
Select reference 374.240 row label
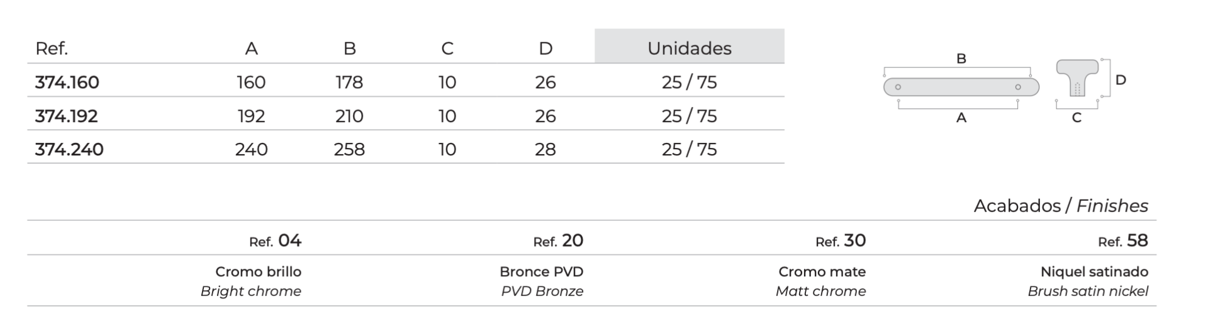[69, 149]
